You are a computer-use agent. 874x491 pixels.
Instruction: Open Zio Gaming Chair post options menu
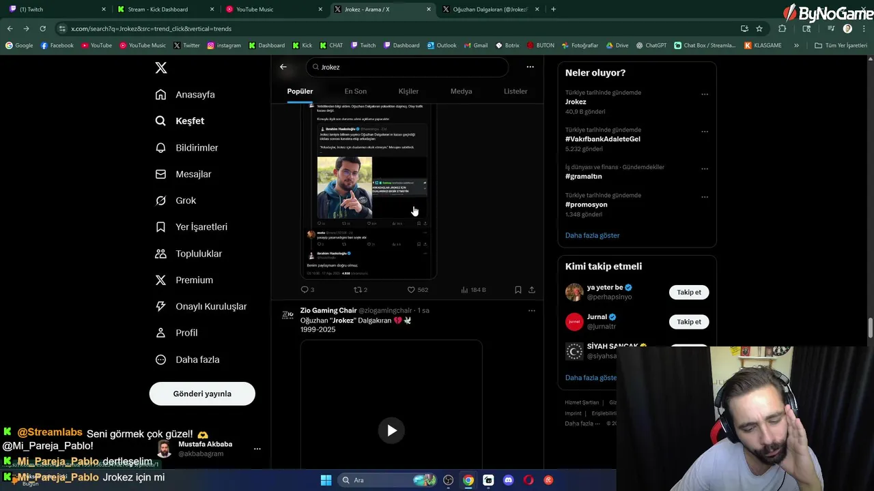[x=531, y=311]
